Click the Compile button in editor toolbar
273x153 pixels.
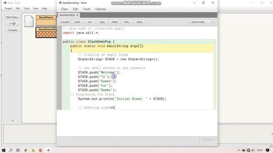click(65, 22)
